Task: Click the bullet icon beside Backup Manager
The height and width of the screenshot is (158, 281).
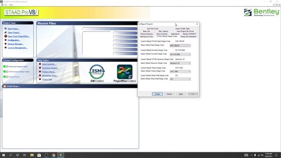Action: (6, 44)
